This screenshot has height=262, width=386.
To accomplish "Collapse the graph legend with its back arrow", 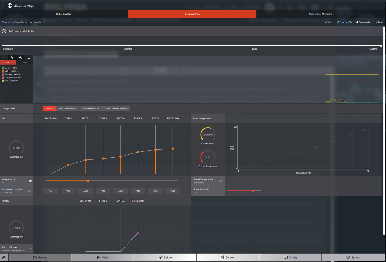I will point(4,57).
